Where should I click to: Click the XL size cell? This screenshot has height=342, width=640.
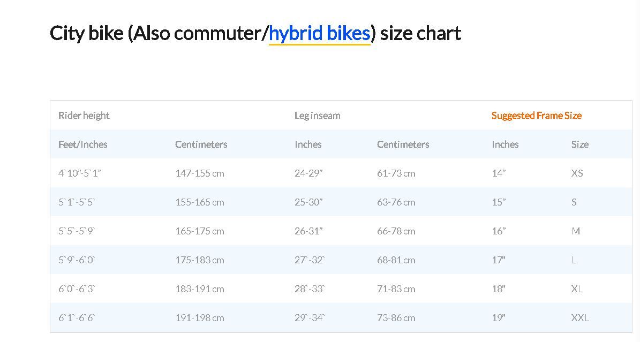point(577,290)
